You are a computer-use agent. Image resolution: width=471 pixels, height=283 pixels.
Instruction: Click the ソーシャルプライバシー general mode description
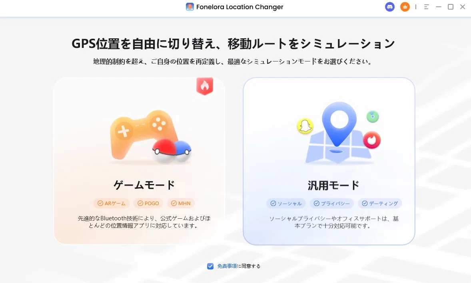[x=334, y=222]
